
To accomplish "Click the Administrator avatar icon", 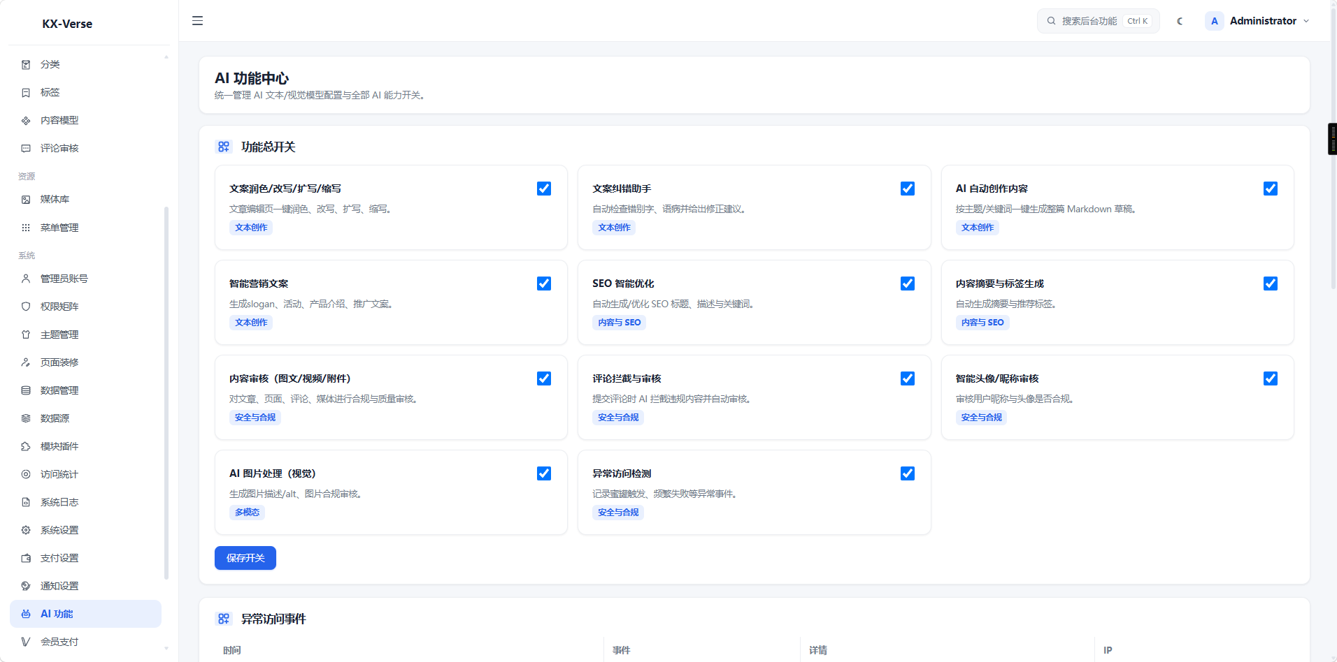I will click(x=1215, y=21).
